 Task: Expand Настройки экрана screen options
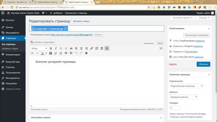tap(182, 18)
